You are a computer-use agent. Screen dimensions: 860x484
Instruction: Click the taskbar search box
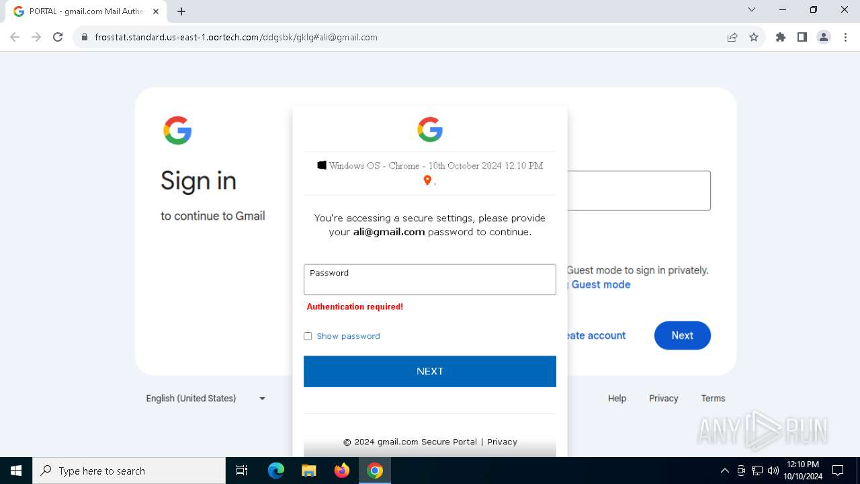[129, 471]
